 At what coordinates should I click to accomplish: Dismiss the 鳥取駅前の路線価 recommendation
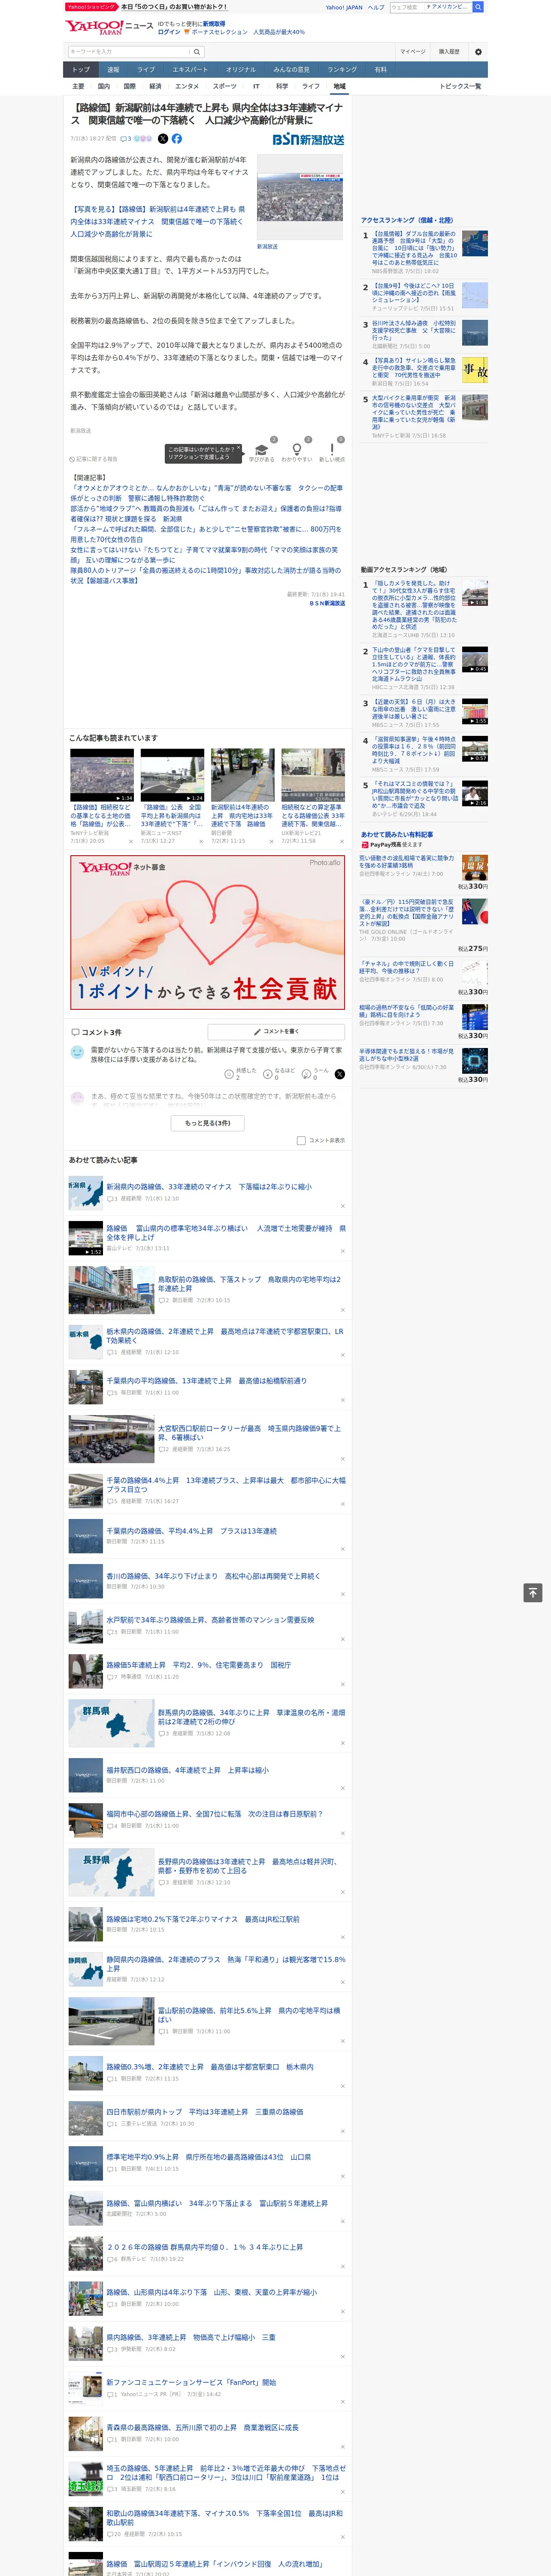343,1310
